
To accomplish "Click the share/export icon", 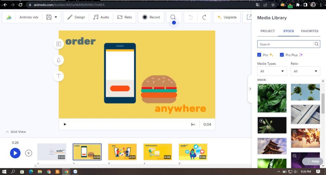I will coord(249,17).
